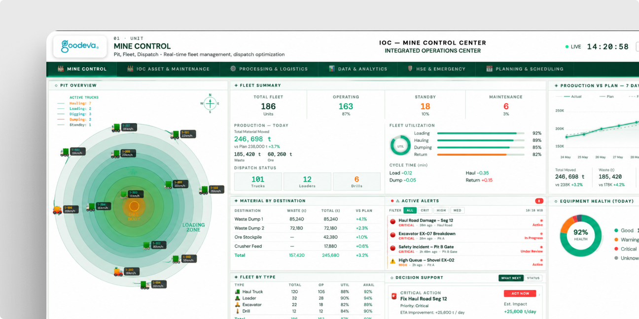The image size is (639, 319).
Task: Select truck 1-104 on pit map
Action: (145, 285)
